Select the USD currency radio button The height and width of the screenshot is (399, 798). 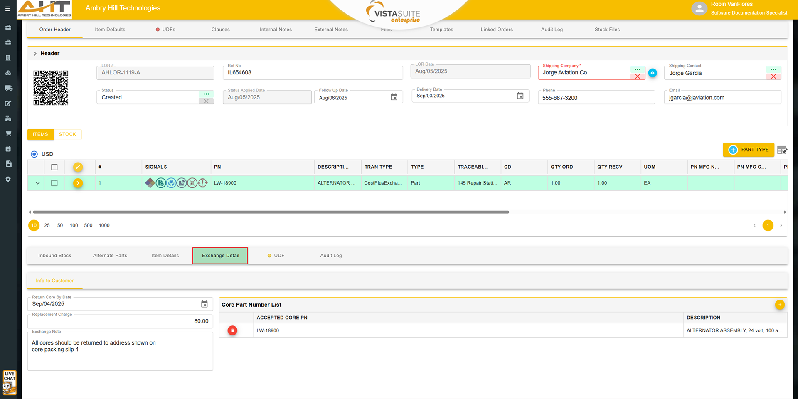34,154
